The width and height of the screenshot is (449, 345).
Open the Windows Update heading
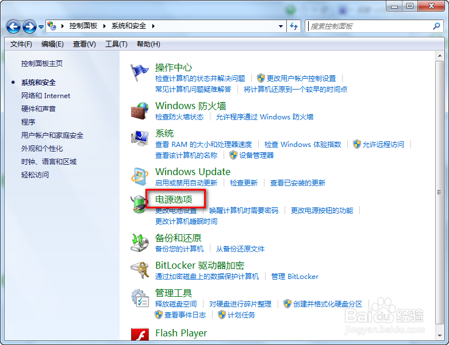coord(193,172)
